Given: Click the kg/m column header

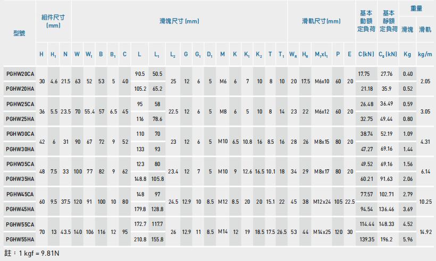Looking at the screenshot, I should pos(425,54).
